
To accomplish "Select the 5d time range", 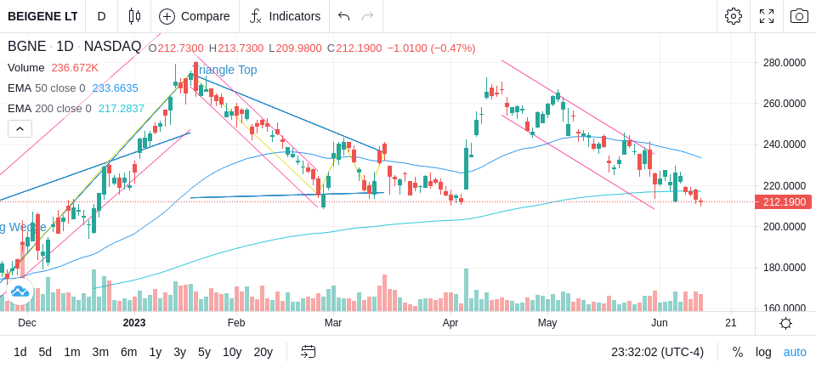I will (x=45, y=353).
